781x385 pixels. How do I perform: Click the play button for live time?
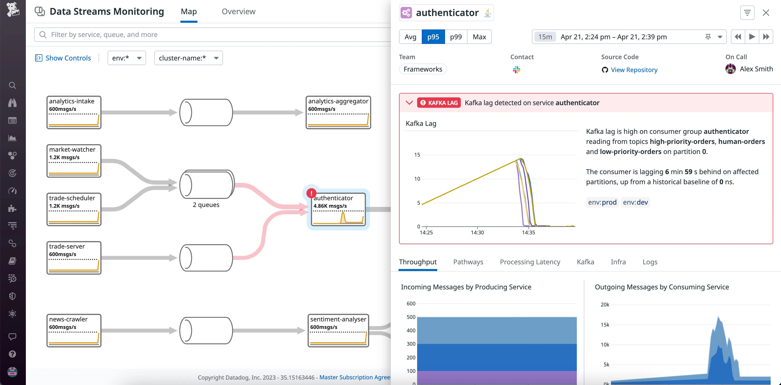point(752,37)
